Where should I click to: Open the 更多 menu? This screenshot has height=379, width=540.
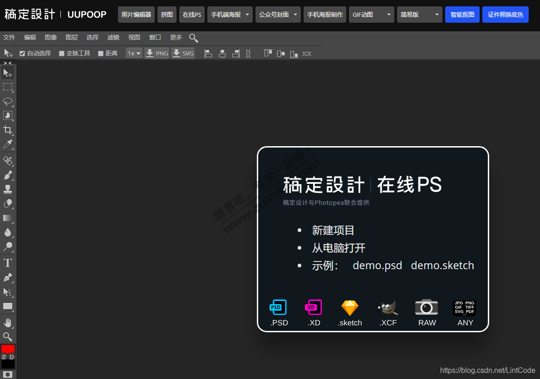point(176,37)
